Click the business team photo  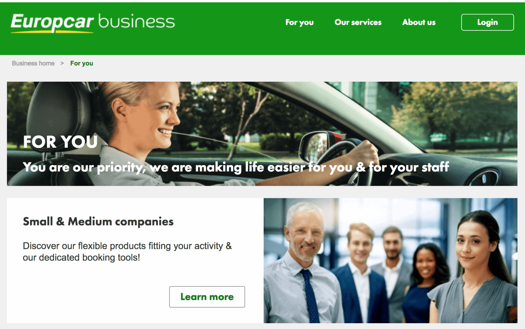390,260
